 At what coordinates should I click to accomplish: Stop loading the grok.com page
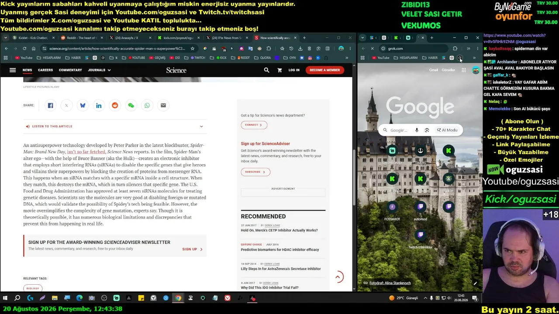(x=372, y=48)
